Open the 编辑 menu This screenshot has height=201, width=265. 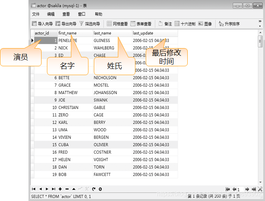(51, 14)
